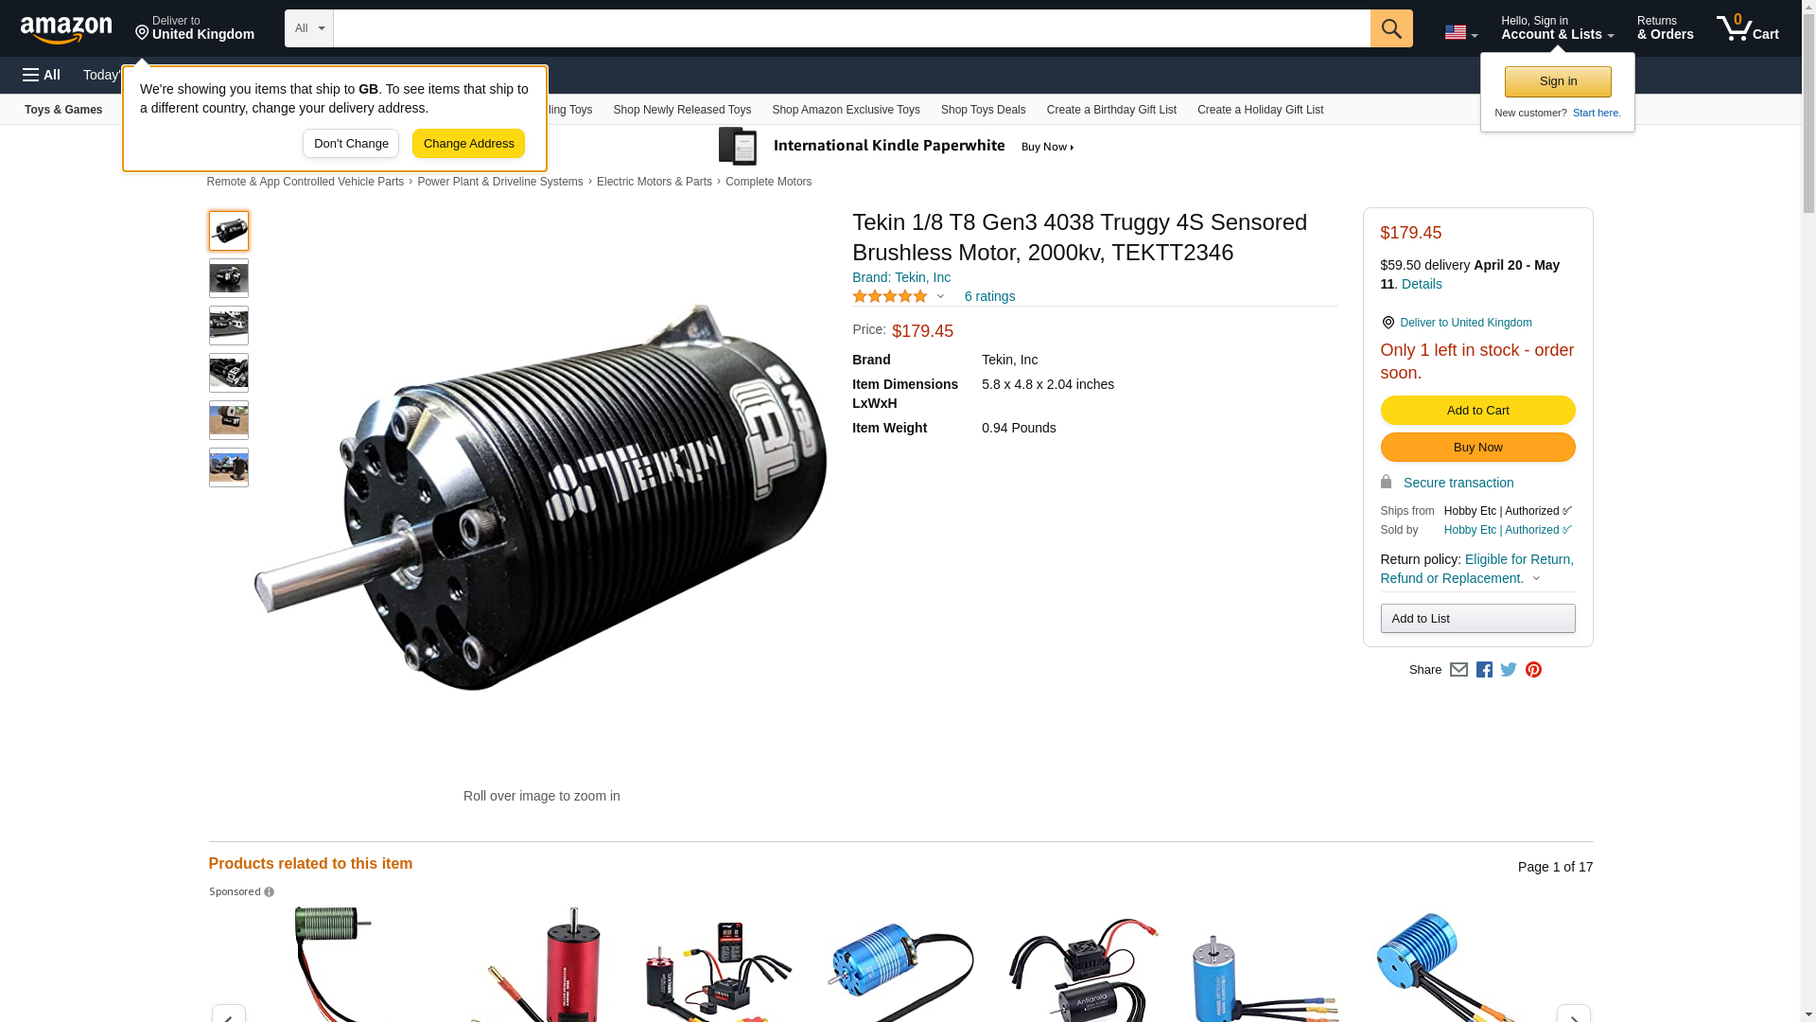1816x1022 pixels.
Task: Open the Amazon home logo
Action: pos(66,29)
